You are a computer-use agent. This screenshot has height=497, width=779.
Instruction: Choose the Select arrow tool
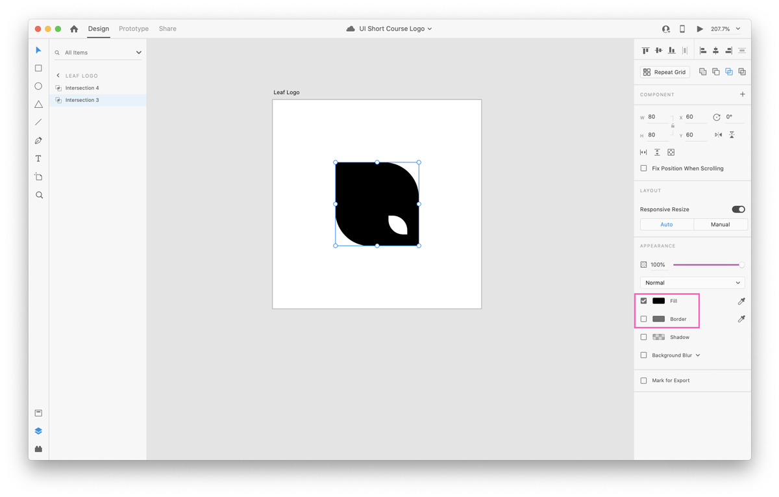point(38,50)
